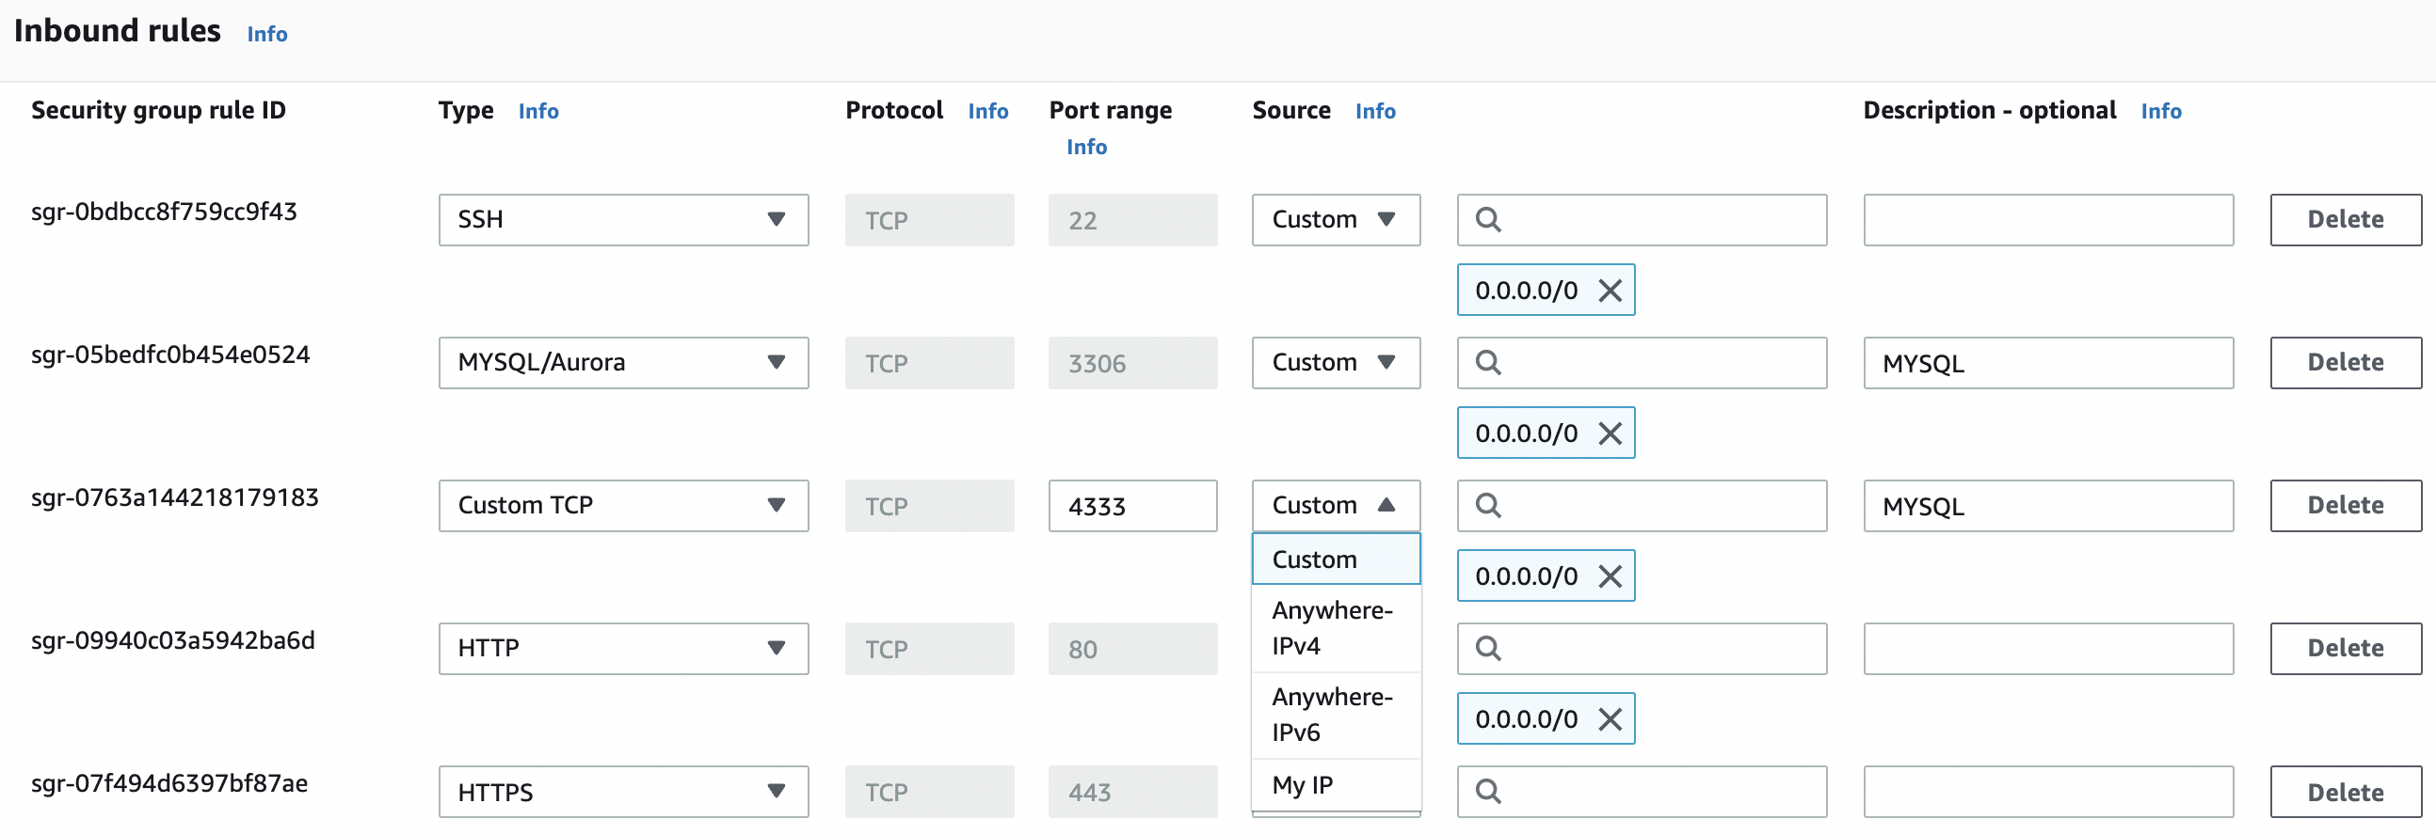Click the disabled port 22 field

tap(1133, 220)
